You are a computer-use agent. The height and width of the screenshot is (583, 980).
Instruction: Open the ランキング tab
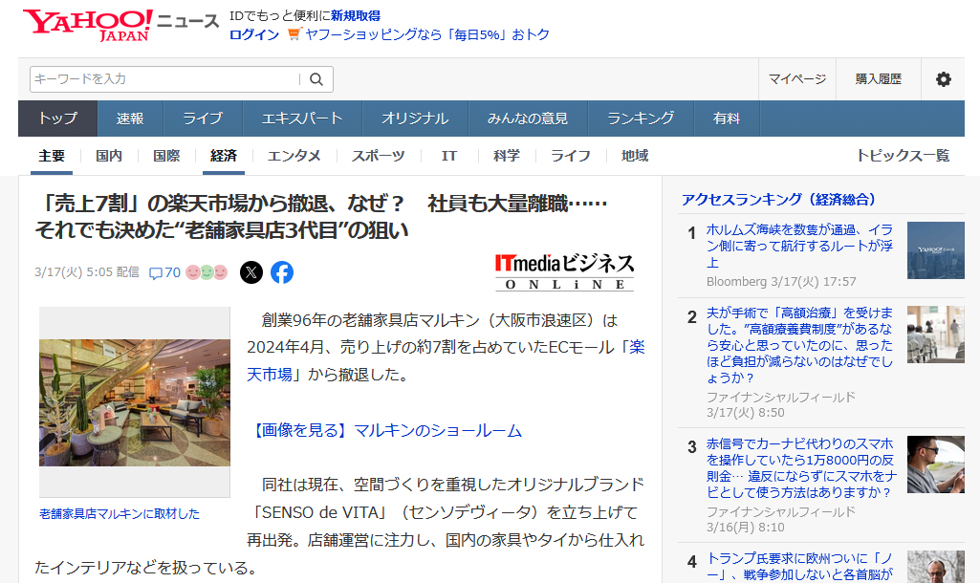coord(641,119)
